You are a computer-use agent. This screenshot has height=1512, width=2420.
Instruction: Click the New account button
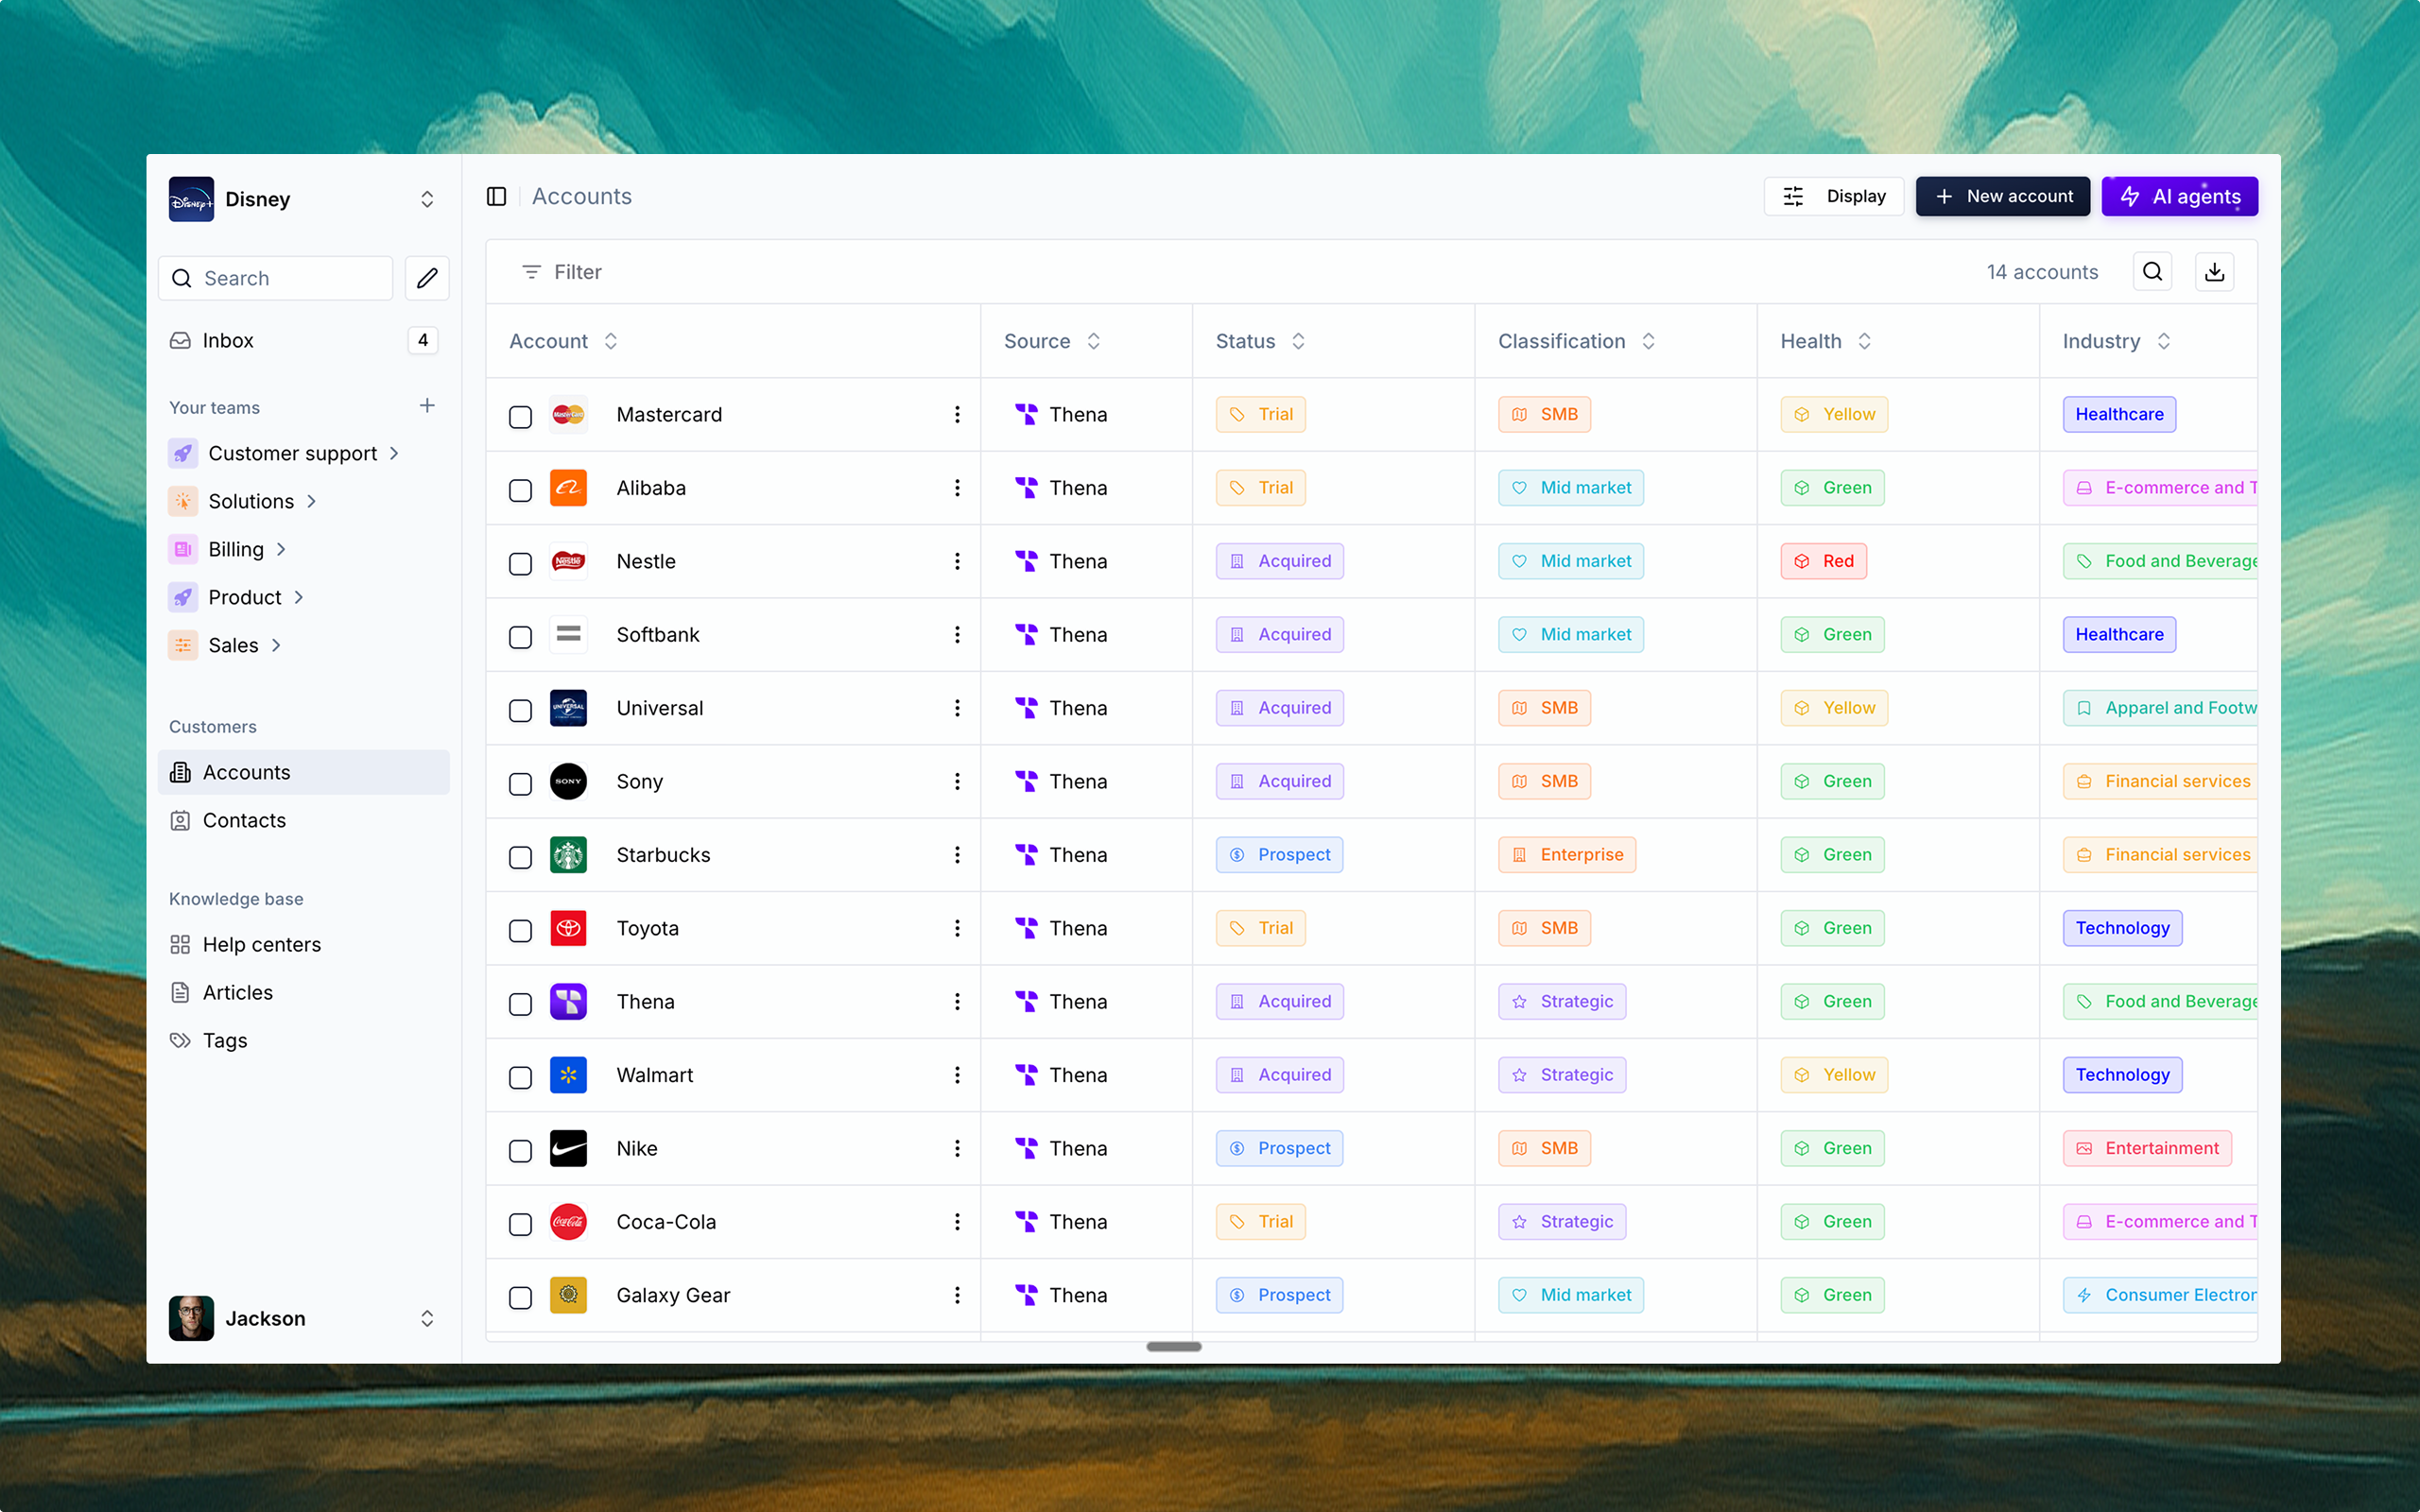(x=2002, y=196)
